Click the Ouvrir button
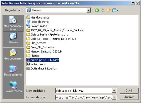 129,90
